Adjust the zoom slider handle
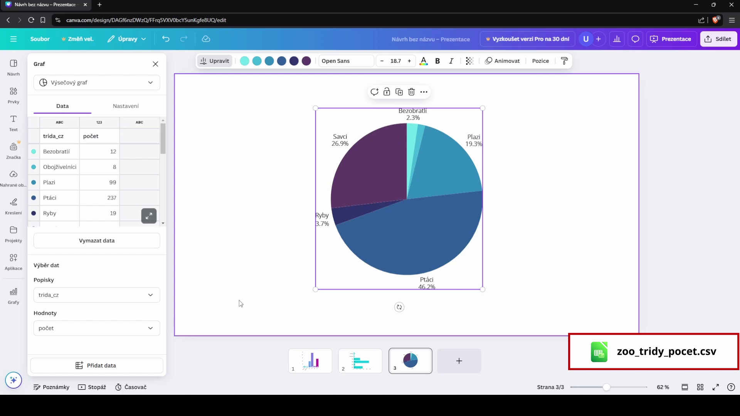 [x=606, y=387]
